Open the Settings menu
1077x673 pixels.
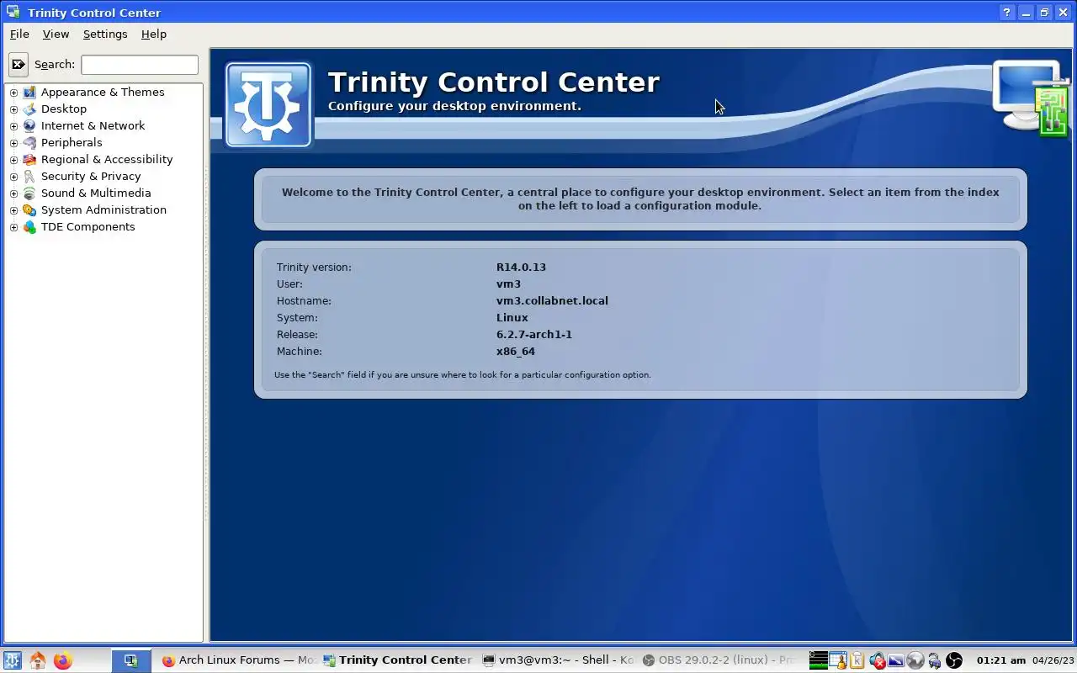pyautogui.click(x=105, y=34)
